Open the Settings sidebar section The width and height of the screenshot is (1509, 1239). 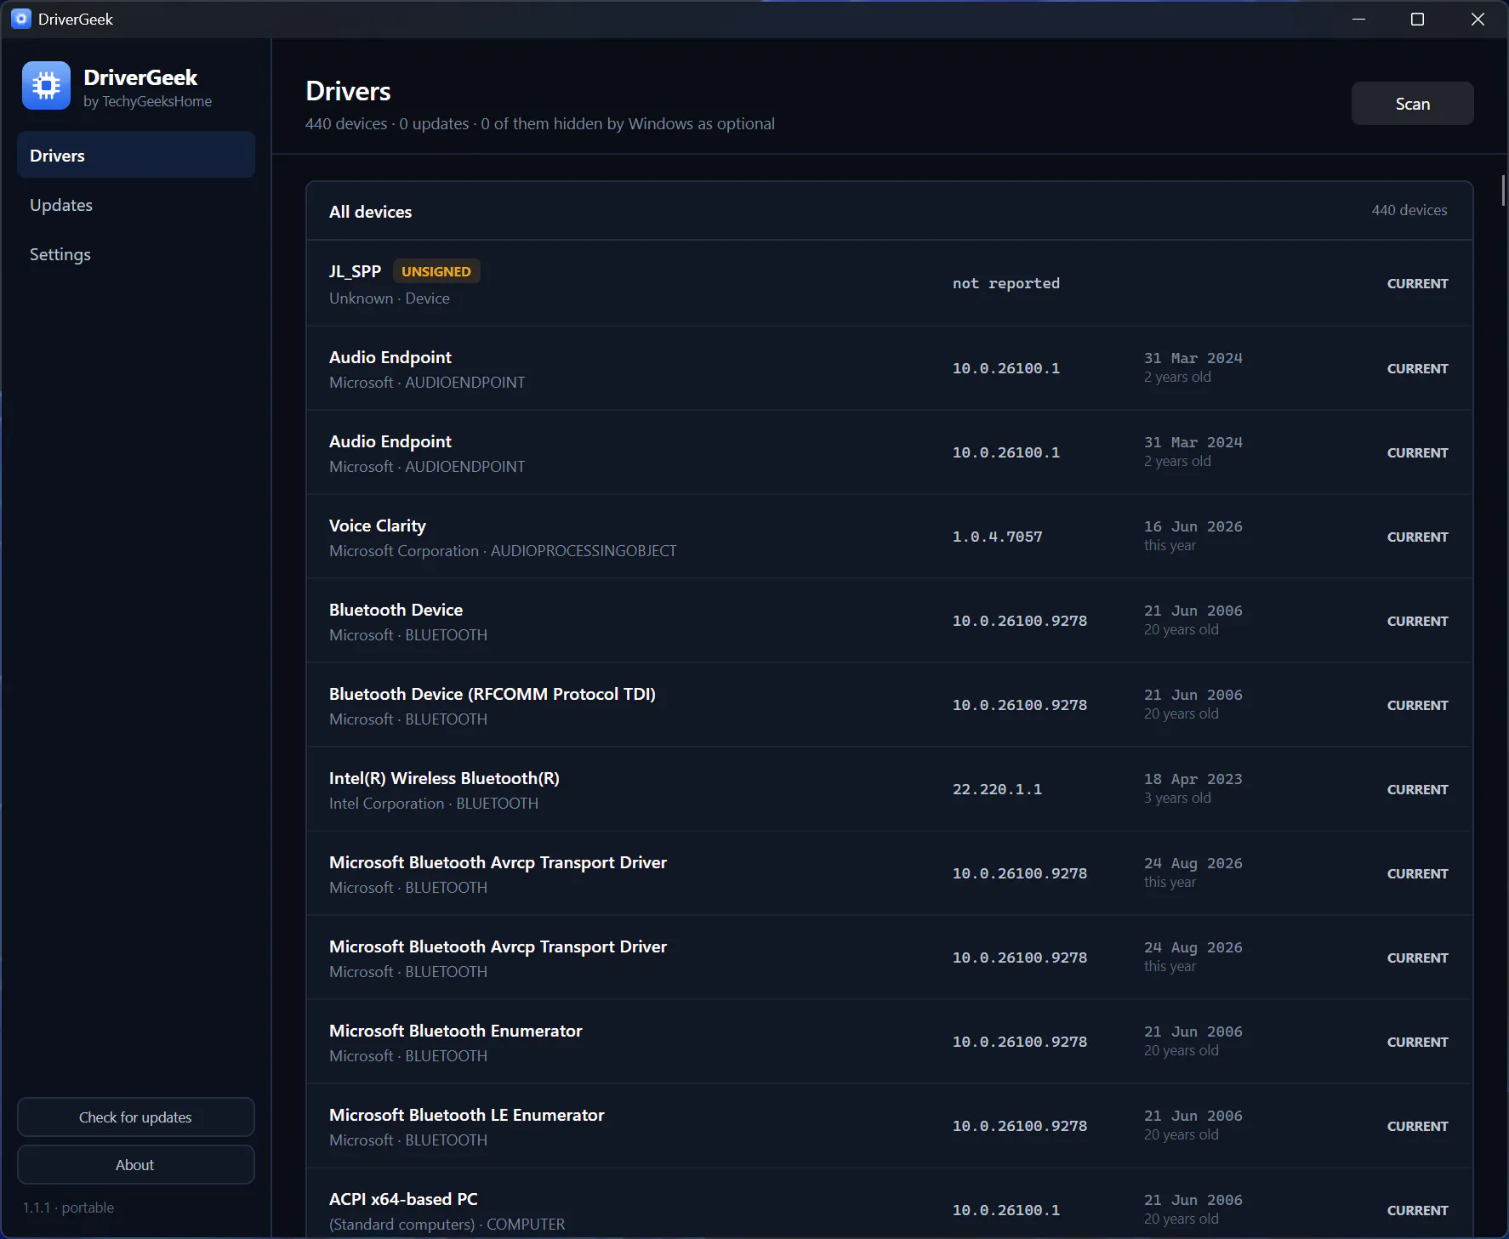click(136, 254)
